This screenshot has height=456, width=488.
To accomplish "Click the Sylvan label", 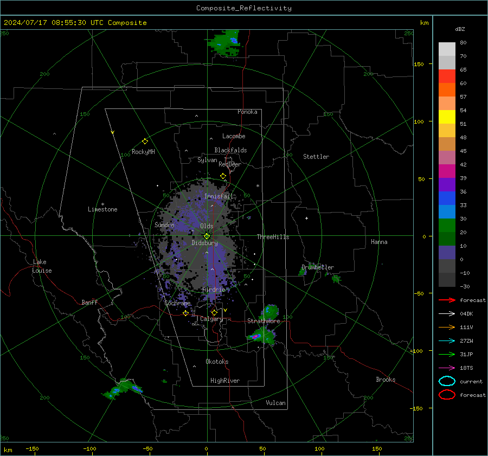I will 207,160.
